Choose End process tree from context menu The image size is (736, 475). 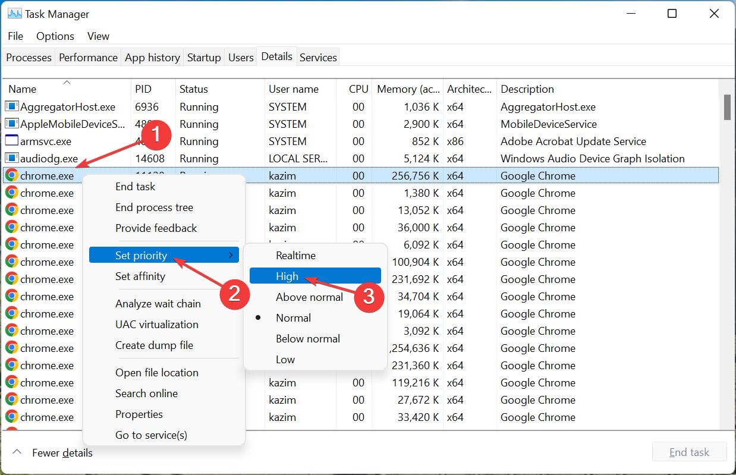click(x=154, y=207)
